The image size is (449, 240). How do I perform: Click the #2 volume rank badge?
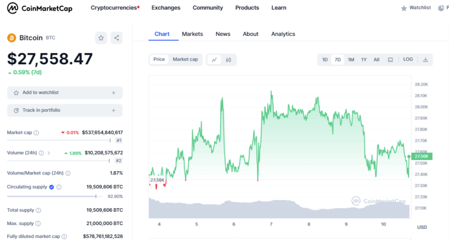click(x=118, y=161)
